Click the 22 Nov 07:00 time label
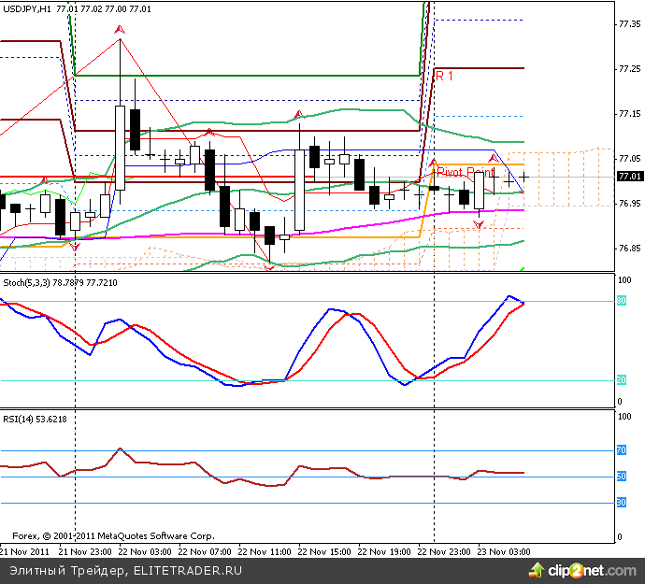 tap(205, 552)
